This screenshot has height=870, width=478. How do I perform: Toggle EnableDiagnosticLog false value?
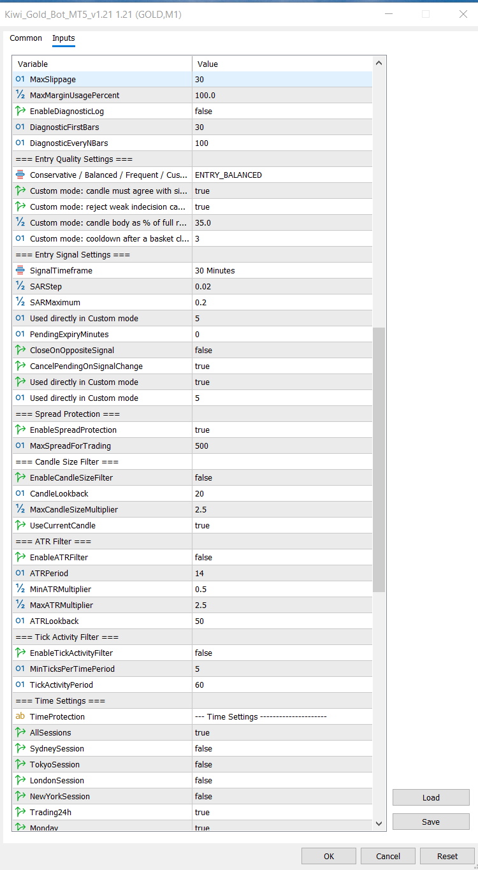pos(282,111)
